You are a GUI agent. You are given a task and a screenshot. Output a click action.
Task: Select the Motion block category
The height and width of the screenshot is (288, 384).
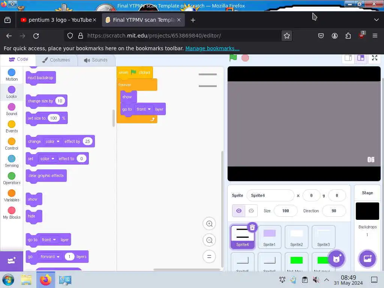pos(12,75)
